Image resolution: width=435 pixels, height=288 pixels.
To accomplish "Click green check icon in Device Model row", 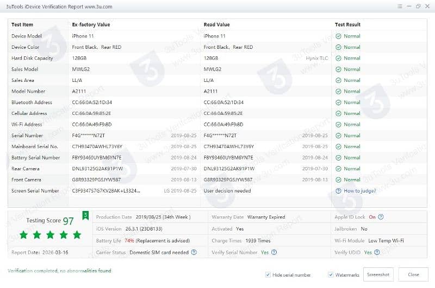I will tap(338, 36).
